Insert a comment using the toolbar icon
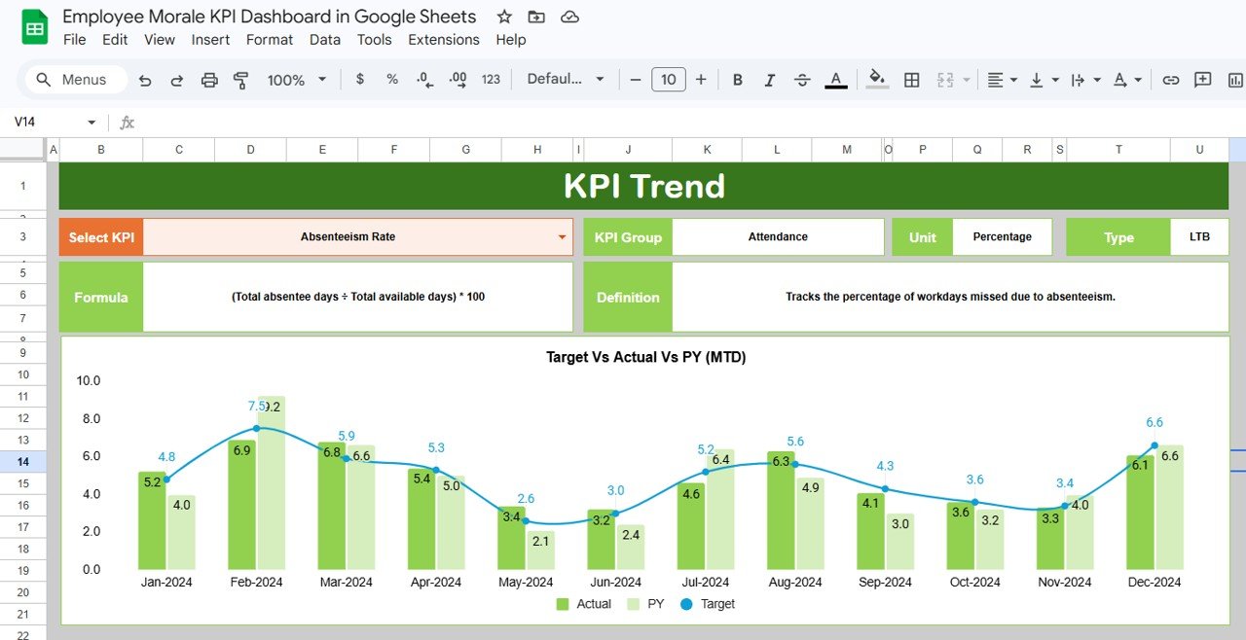 click(1201, 79)
